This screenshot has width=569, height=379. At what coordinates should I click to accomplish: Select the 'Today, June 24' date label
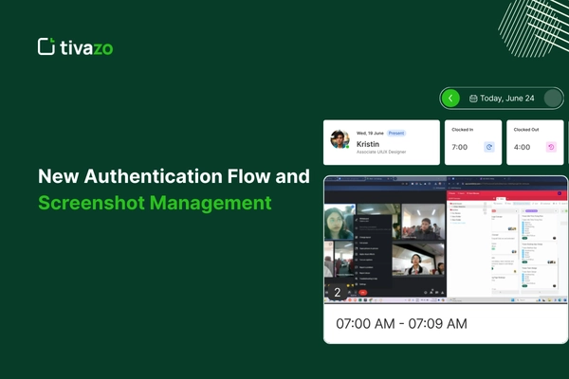point(507,99)
